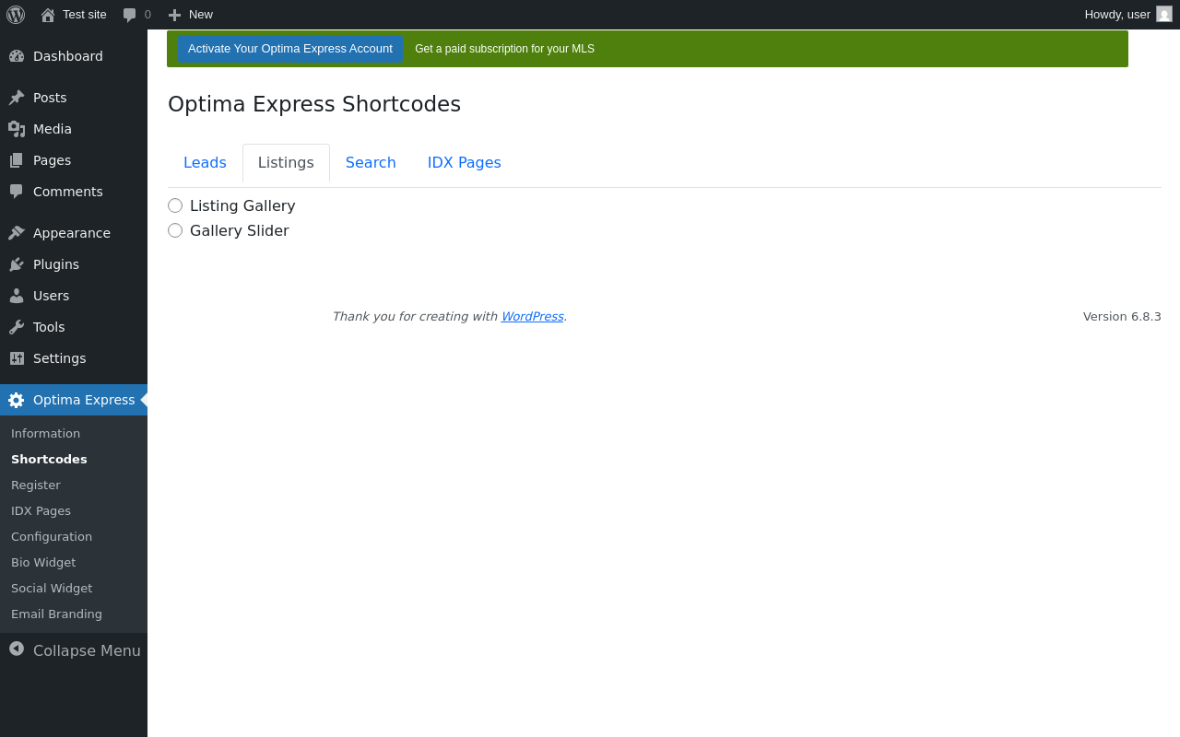
Task: Open the Test site home icon
Action: coord(48,15)
